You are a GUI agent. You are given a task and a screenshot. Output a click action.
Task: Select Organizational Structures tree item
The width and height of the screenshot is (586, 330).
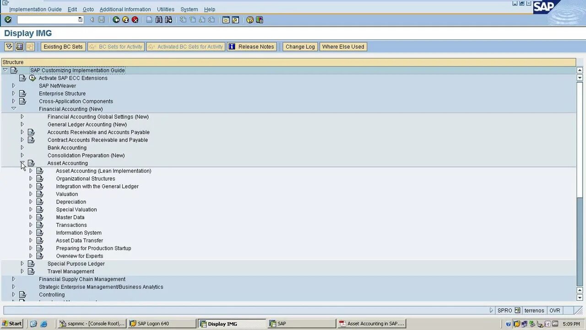[x=86, y=179]
